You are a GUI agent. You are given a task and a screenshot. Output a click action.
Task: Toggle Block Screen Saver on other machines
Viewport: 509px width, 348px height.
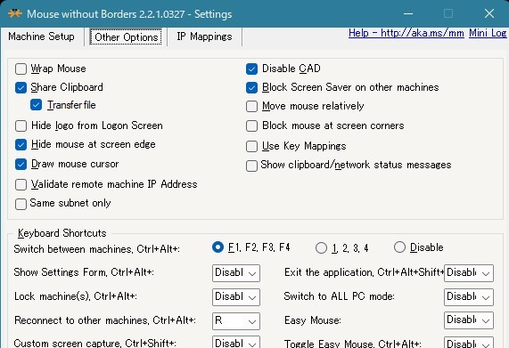[252, 87]
